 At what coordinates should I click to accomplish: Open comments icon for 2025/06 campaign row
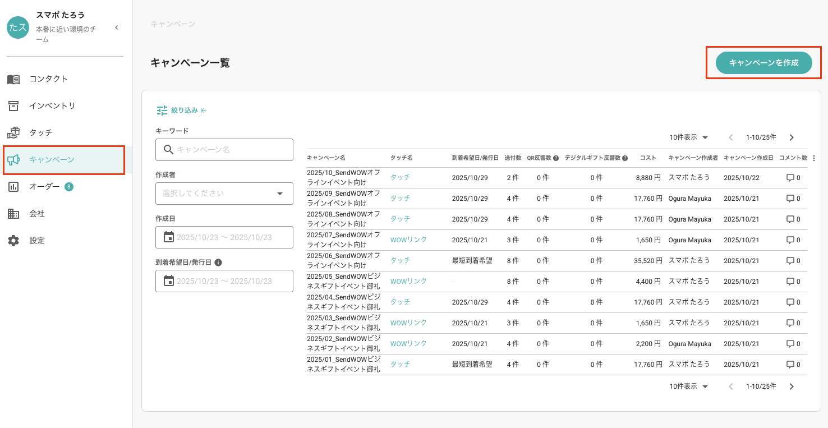tap(790, 261)
